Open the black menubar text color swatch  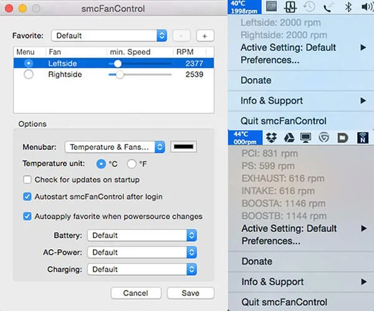tap(183, 147)
